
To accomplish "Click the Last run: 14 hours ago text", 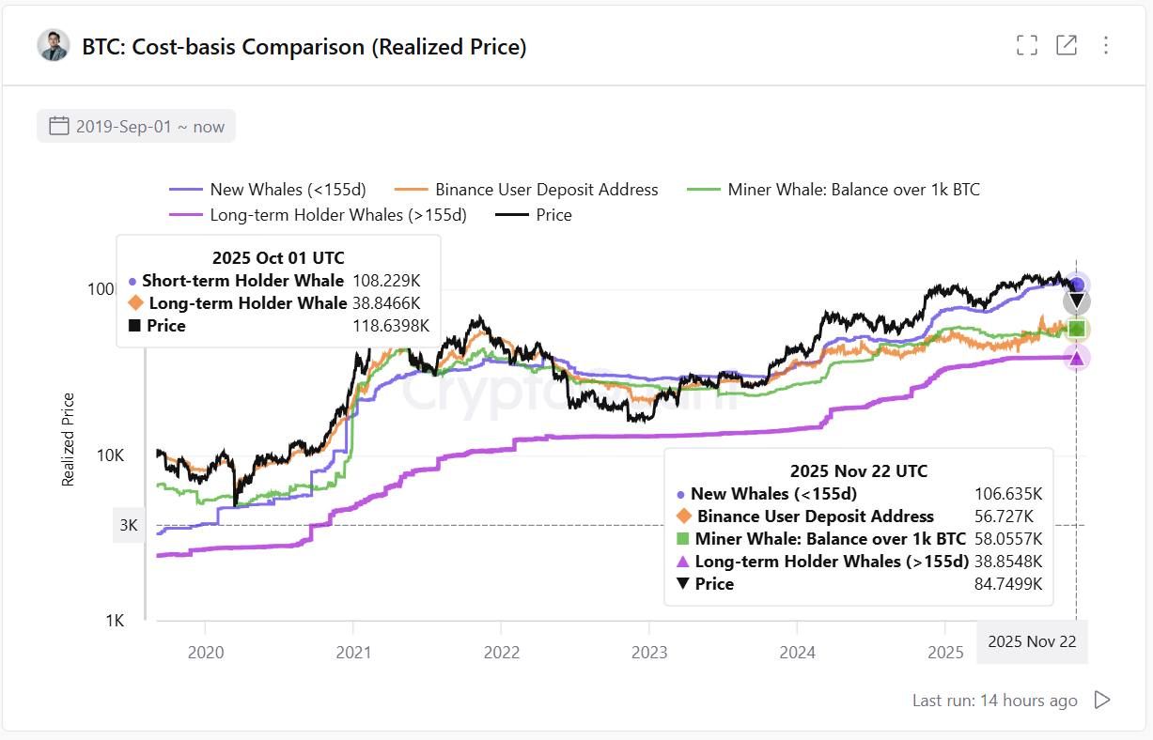I will coord(993,700).
